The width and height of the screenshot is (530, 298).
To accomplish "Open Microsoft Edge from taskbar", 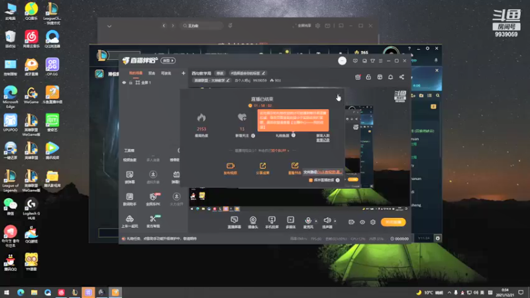I will [x=21, y=292].
